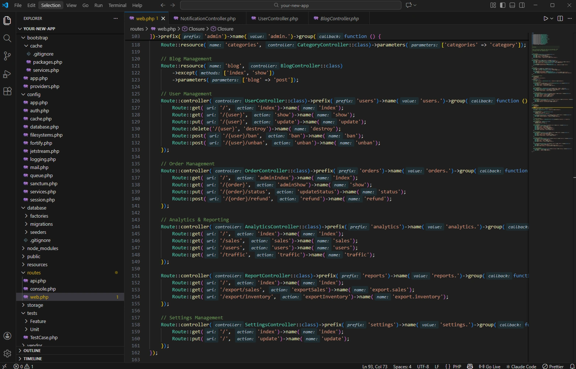Open the Source Control view
This screenshot has width=576, height=369.
pyautogui.click(x=7, y=56)
